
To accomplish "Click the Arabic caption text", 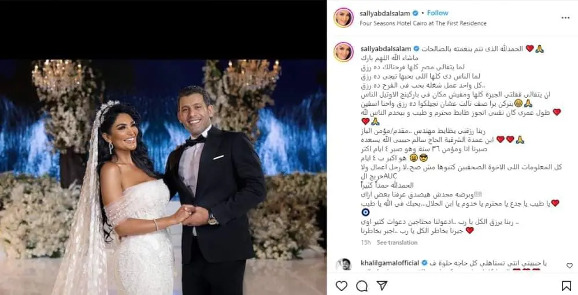I will pyautogui.click(x=461, y=140).
